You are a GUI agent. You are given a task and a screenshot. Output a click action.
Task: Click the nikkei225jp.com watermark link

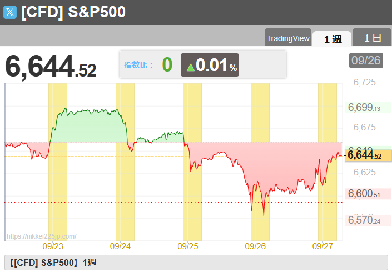tap(41, 236)
